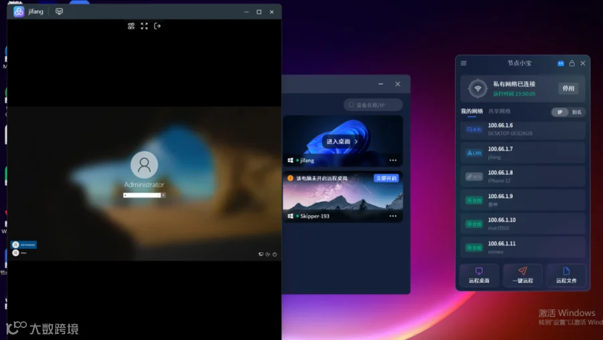The image size is (603, 340).
Task: Click the 在线 badge on 100.66.1.9
Action: point(474,201)
